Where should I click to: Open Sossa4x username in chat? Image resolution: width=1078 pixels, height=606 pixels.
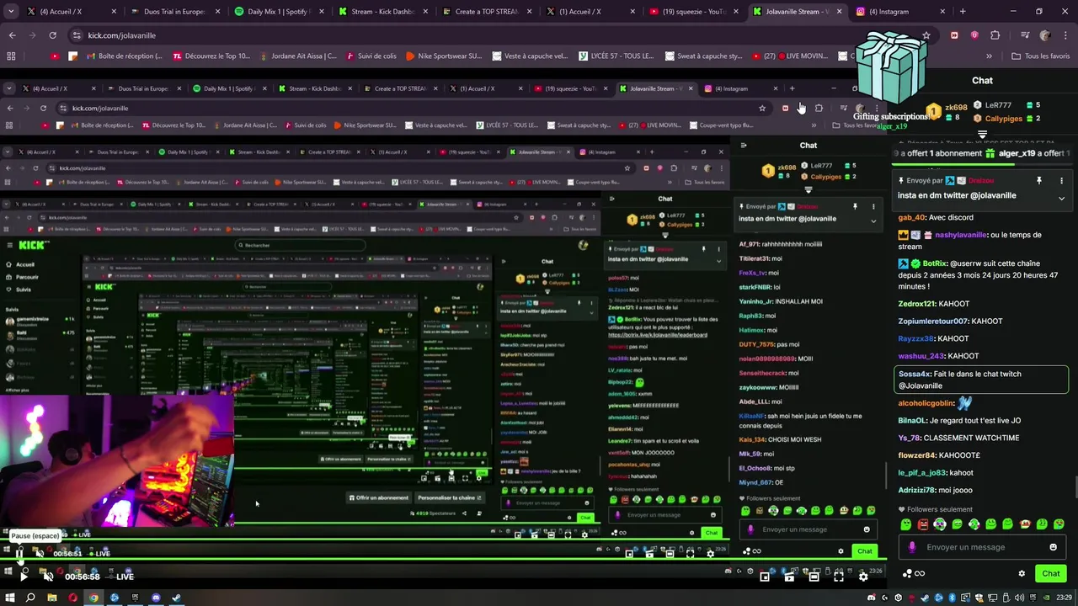tap(915, 374)
